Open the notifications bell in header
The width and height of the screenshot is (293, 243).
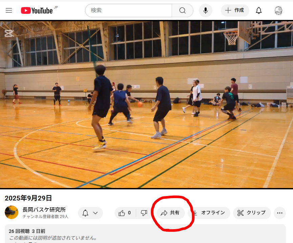259,10
